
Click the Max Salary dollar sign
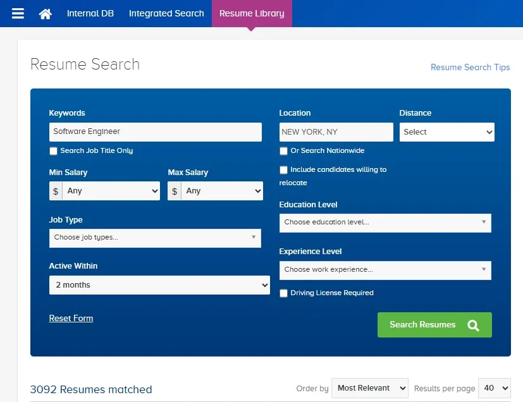(175, 191)
